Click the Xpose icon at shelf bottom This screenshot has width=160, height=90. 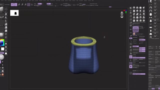click(131, 73)
